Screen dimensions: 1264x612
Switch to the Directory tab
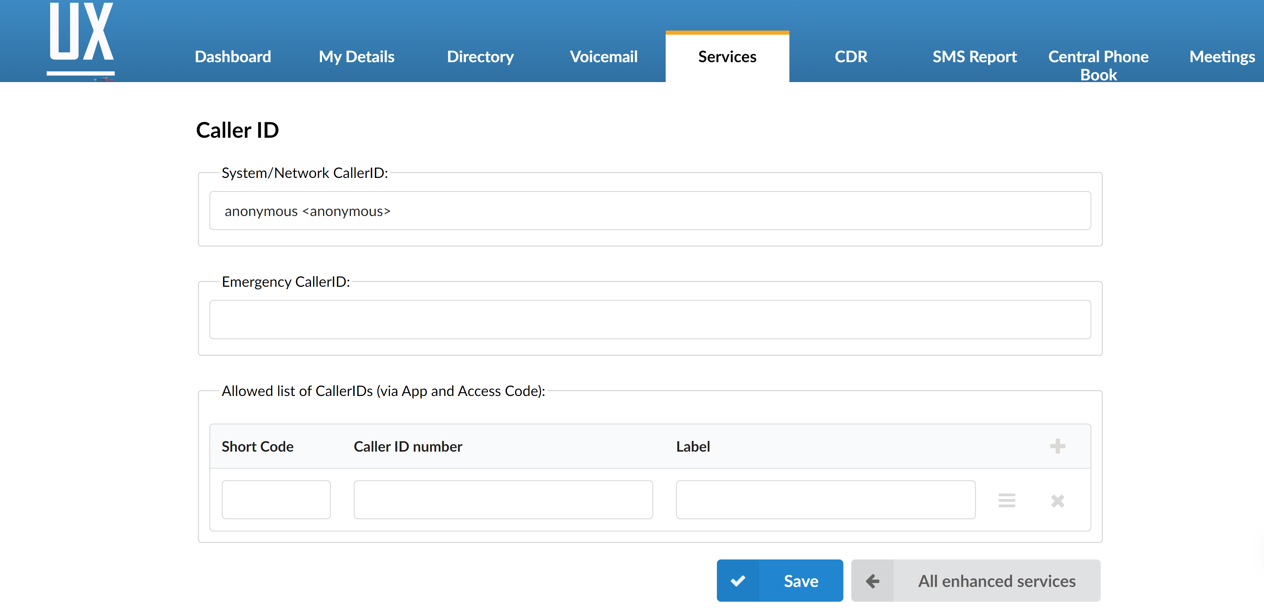pos(480,57)
